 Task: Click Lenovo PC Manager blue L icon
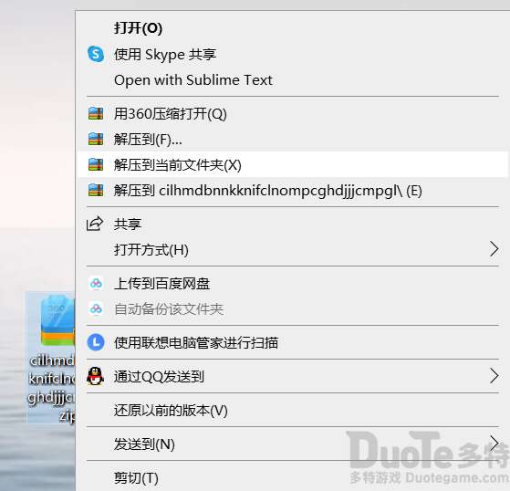pyautogui.click(x=96, y=342)
